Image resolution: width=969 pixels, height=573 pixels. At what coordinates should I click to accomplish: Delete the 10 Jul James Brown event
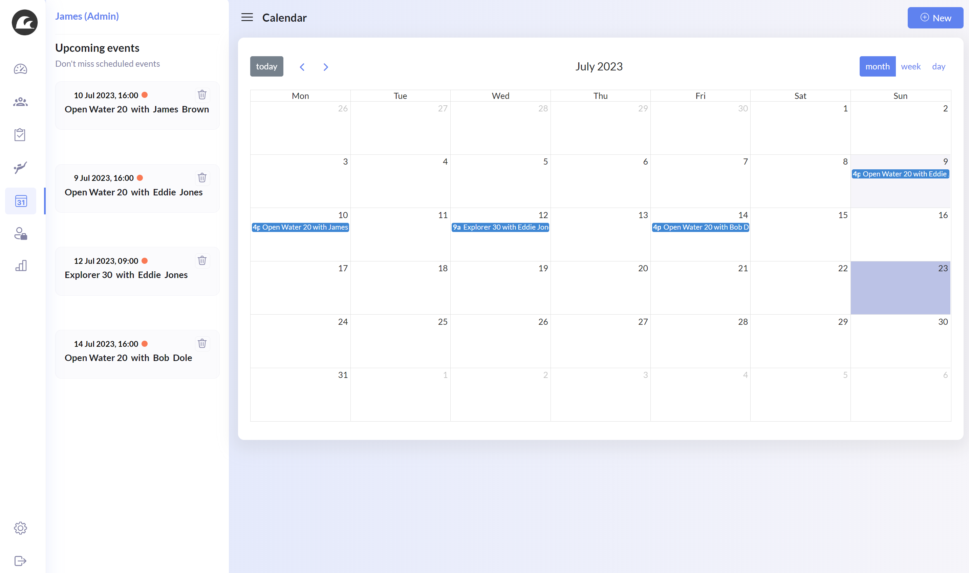pos(202,94)
